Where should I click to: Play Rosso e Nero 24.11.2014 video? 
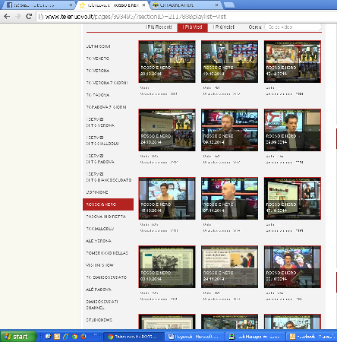tap(230, 267)
